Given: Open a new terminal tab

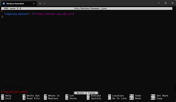Looking at the screenshot, I should (x=40, y=4).
